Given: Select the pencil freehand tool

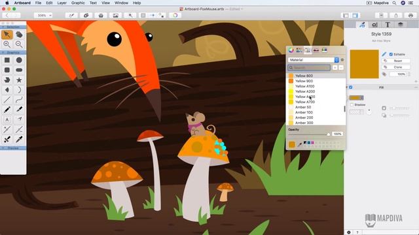Looking at the screenshot, I should 7,110.
